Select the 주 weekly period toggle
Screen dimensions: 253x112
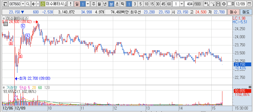94,4
